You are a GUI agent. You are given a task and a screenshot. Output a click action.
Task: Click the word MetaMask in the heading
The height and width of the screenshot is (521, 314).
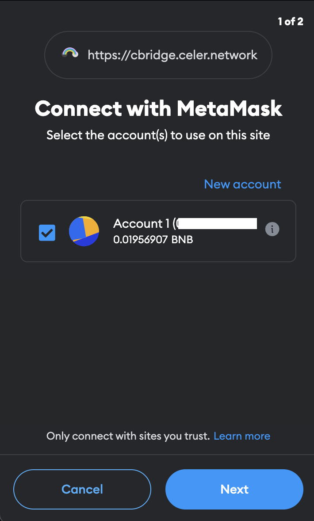click(x=229, y=108)
